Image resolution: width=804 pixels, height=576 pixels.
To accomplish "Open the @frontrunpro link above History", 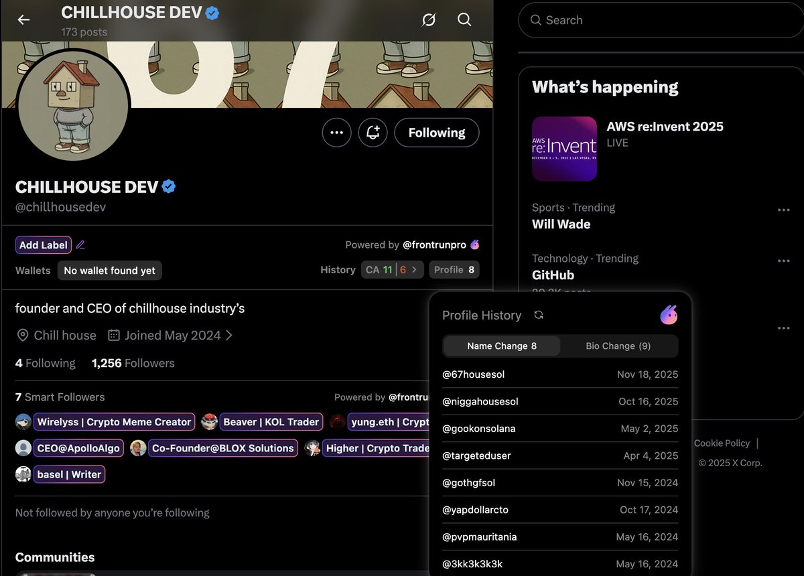I will (434, 245).
